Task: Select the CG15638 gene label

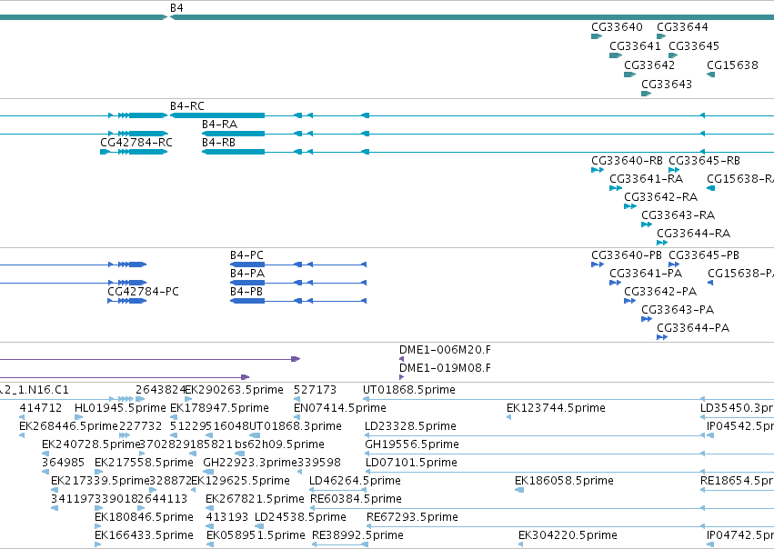Action: [732, 65]
